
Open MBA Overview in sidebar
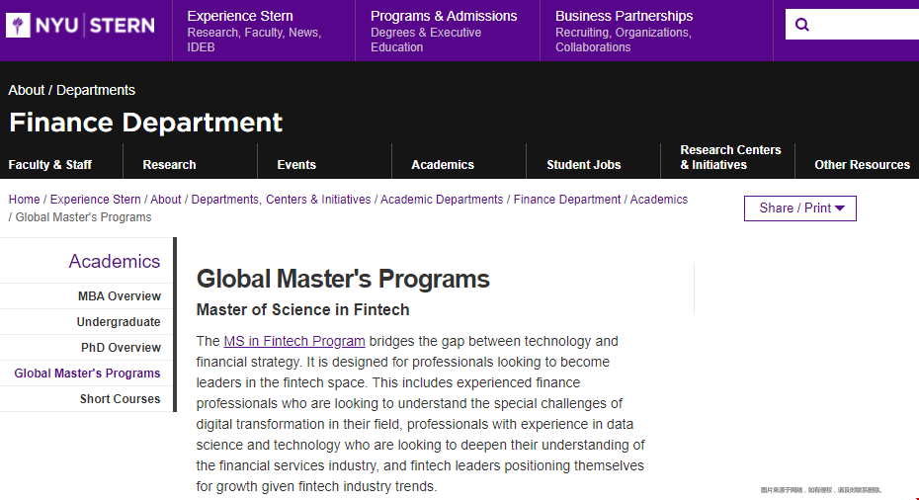click(120, 296)
